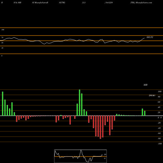Click the 80 label on MR axis
Viewport: 163px width, 163px height.
click(x=159, y=97)
